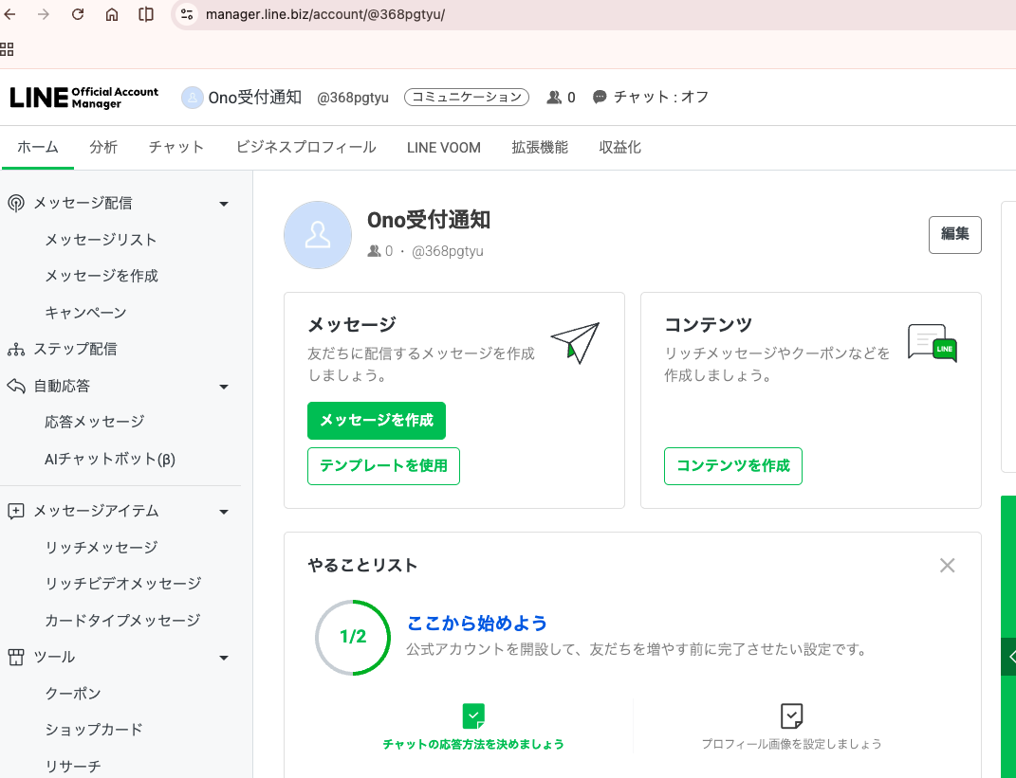Open AIチャットボット(β) in sidebar
1016x778 pixels.
110,460
